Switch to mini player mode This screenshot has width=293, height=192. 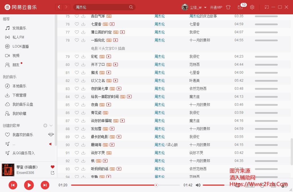pos(267,7)
